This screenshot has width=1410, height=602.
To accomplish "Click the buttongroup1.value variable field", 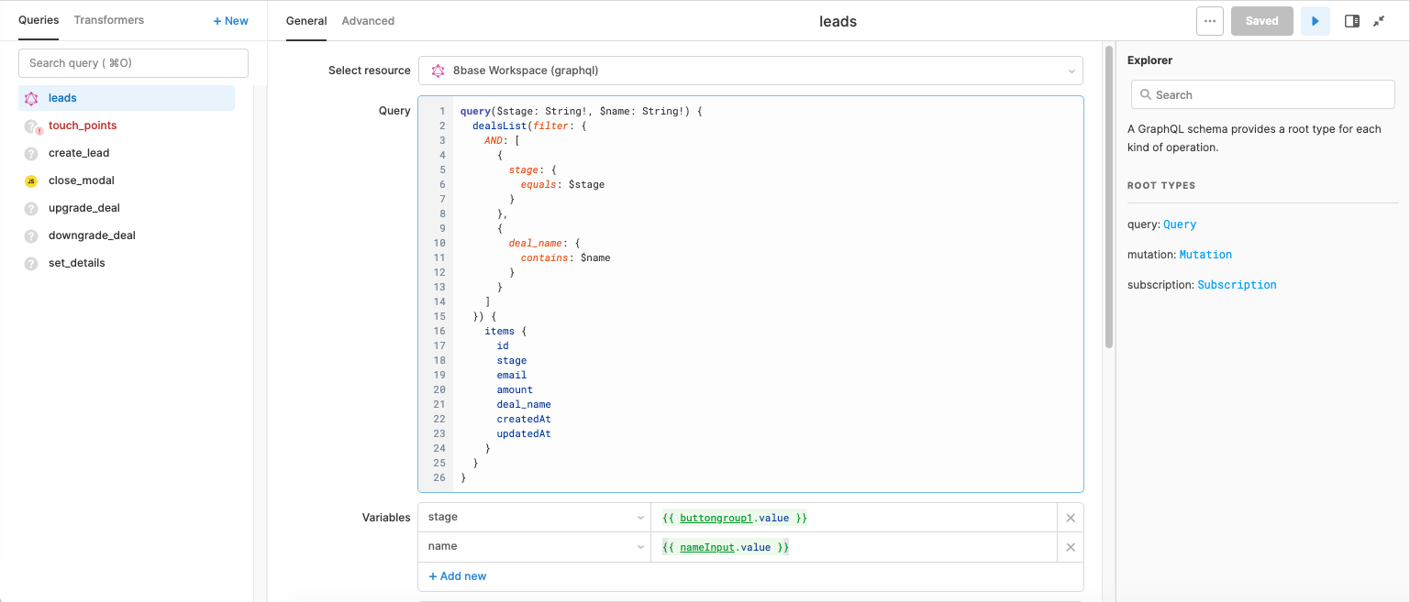I will [854, 518].
